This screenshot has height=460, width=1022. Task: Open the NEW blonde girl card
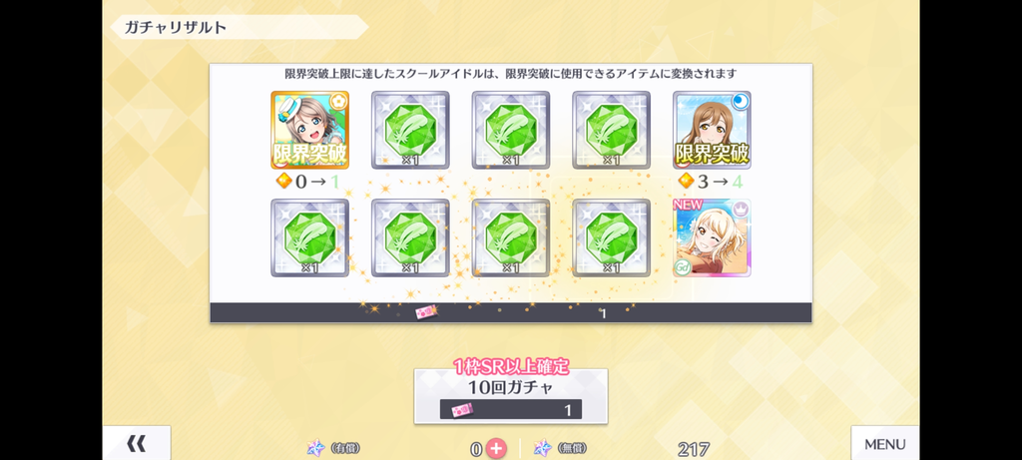click(x=712, y=237)
